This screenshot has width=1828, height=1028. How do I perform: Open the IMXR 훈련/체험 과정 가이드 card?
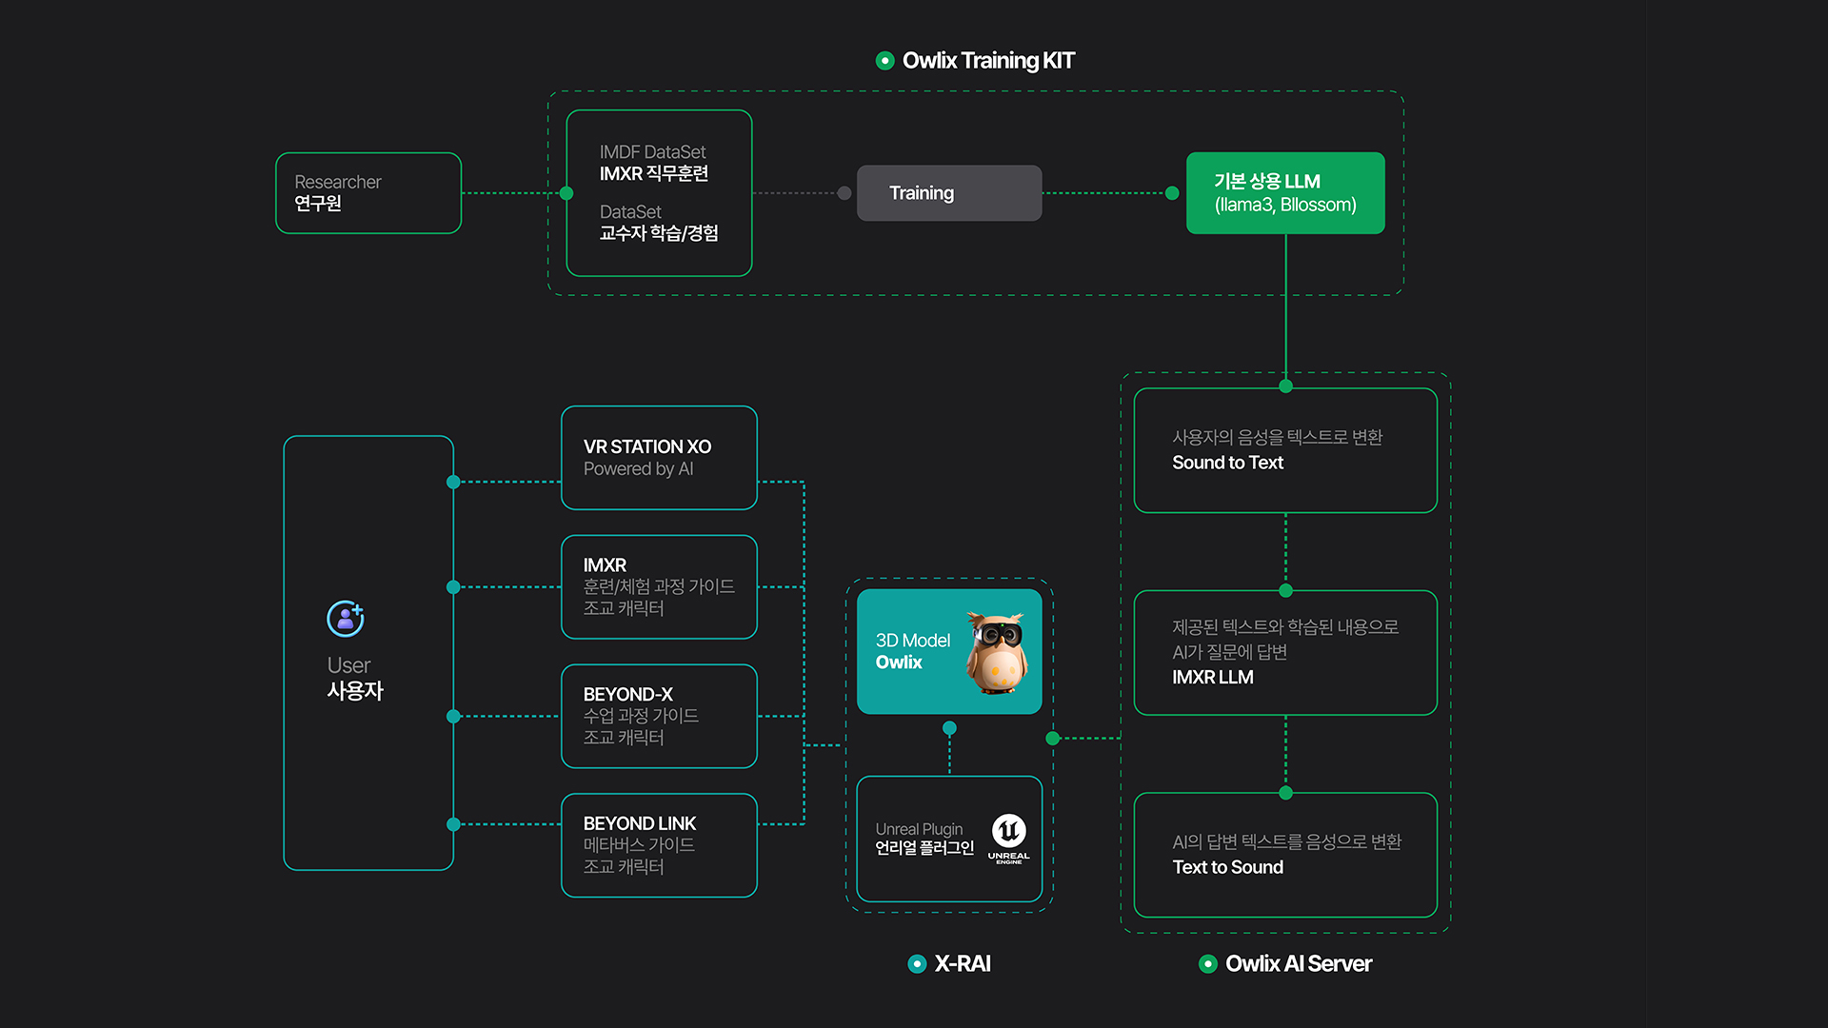tap(659, 587)
